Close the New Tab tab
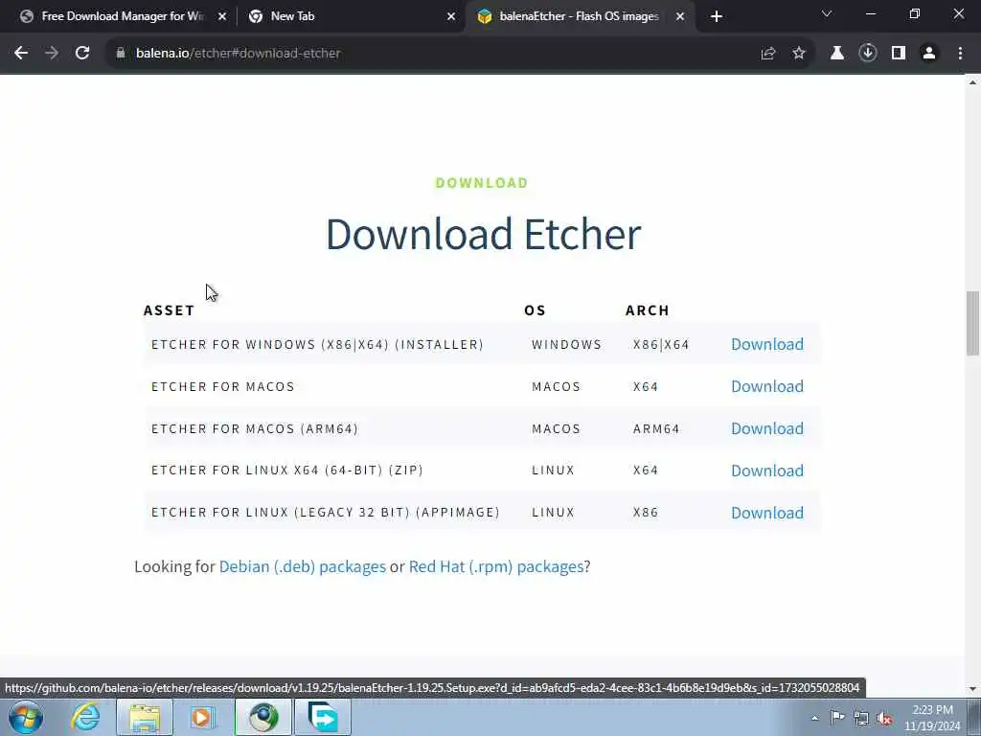The image size is (981, 736). (x=451, y=16)
